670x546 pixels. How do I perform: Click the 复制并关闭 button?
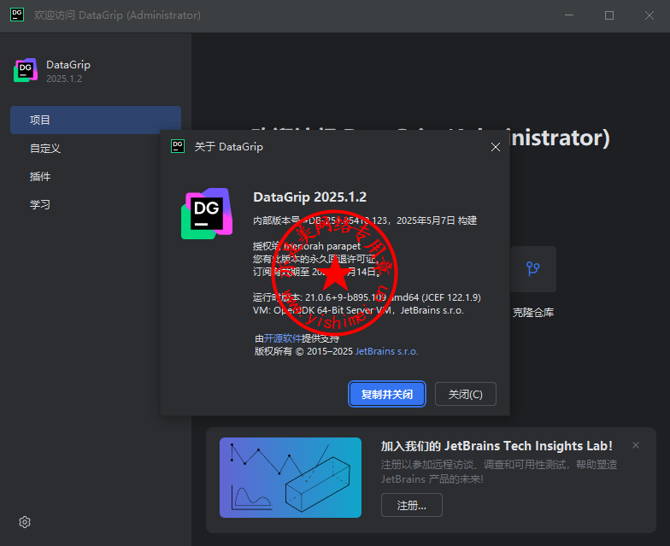point(387,394)
